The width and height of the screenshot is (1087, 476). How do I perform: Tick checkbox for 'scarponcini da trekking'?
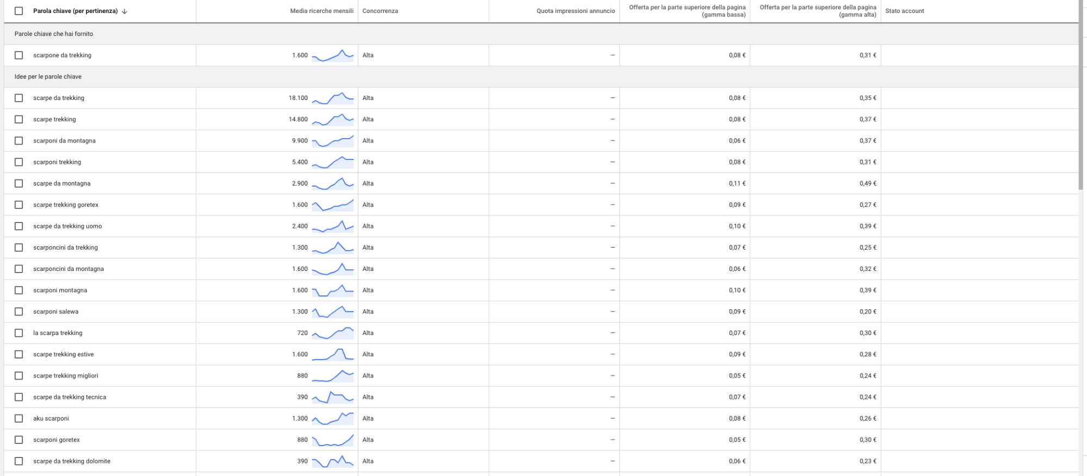point(19,248)
